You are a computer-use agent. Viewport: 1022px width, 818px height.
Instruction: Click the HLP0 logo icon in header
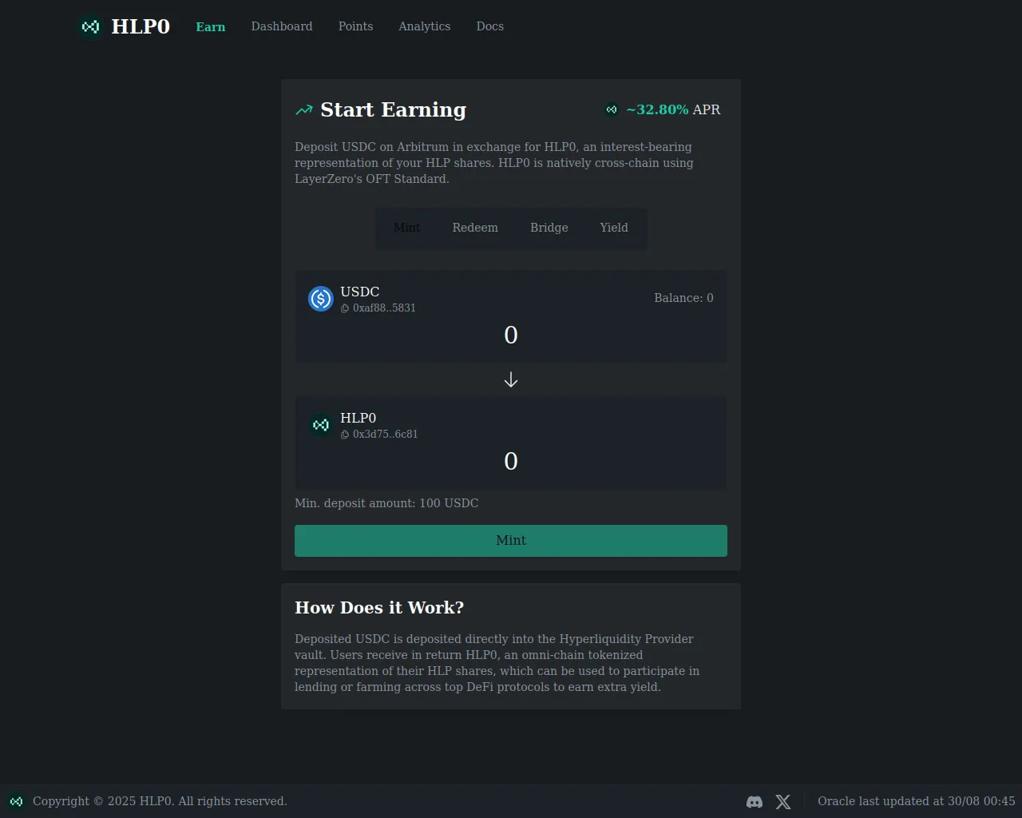click(x=90, y=26)
